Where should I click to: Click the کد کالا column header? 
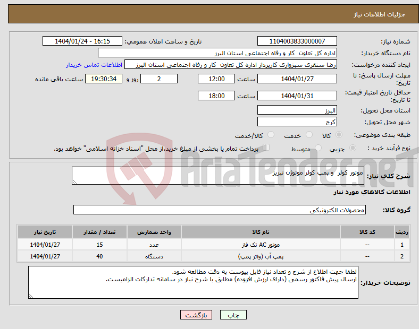[x=367, y=232]
